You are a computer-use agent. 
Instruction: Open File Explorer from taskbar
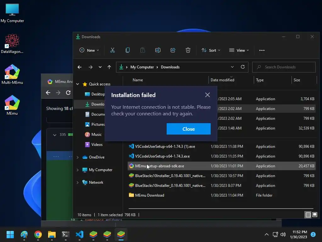tap(52, 234)
